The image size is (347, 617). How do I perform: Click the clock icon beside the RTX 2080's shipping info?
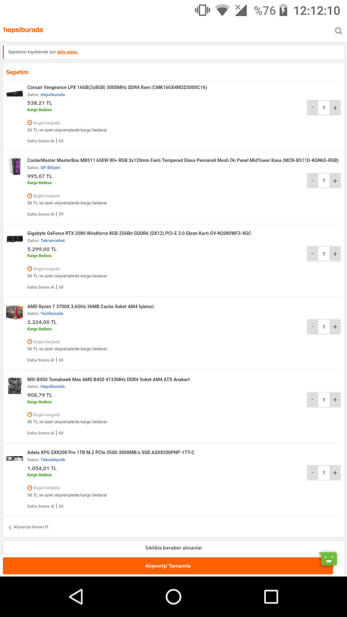[30, 269]
